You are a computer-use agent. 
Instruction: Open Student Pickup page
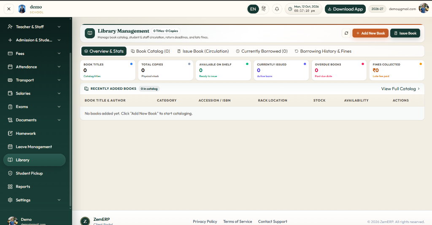[x=35, y=173]
